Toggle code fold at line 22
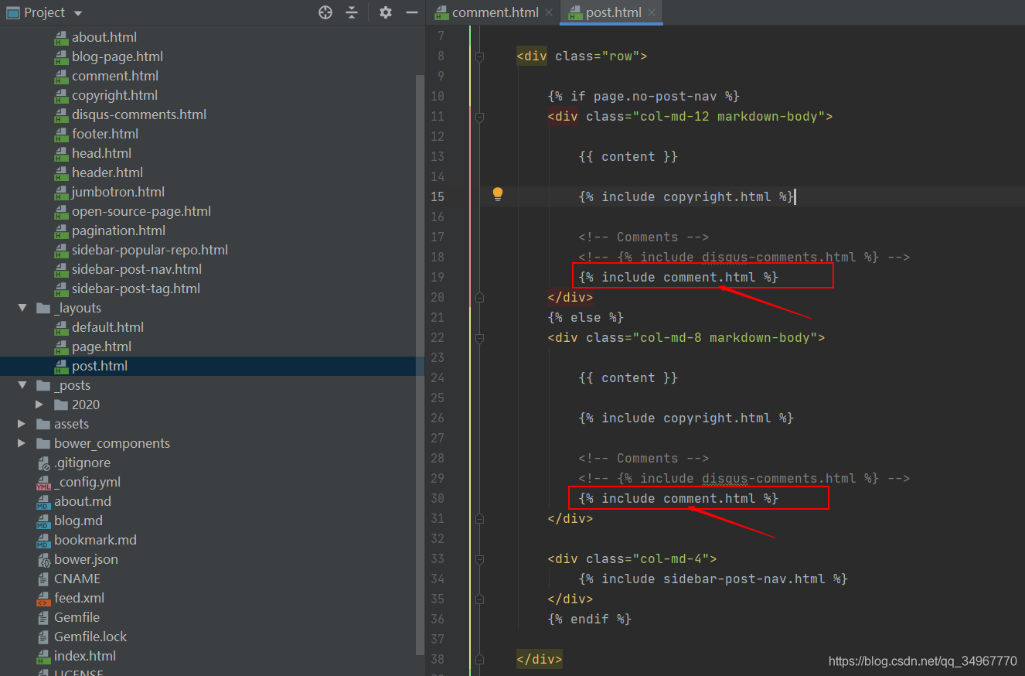Screen dimensions: 1025x676 (479, 337)
